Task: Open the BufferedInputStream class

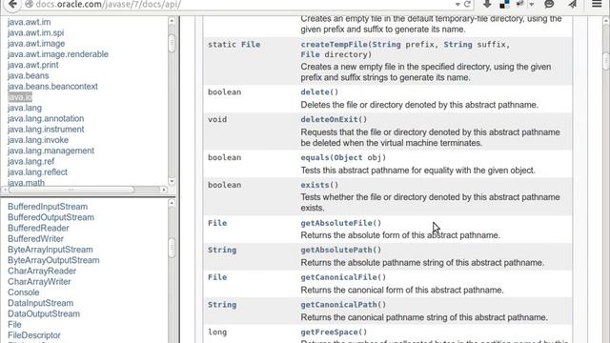Action: click(48, 207)
